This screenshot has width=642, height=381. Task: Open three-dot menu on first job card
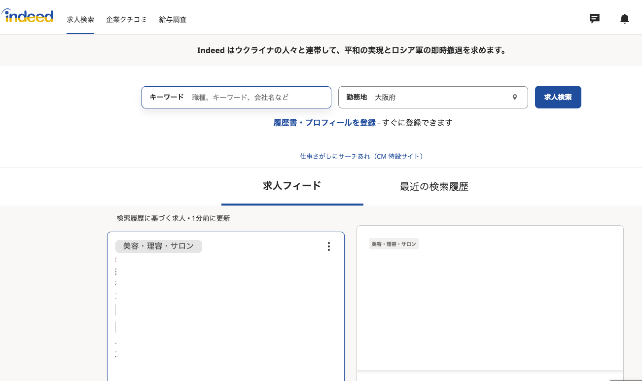(329, 246)
